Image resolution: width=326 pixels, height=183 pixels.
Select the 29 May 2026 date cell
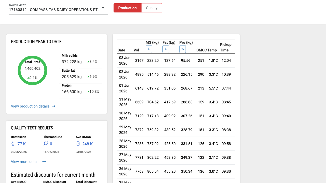(x=125, y=130)
